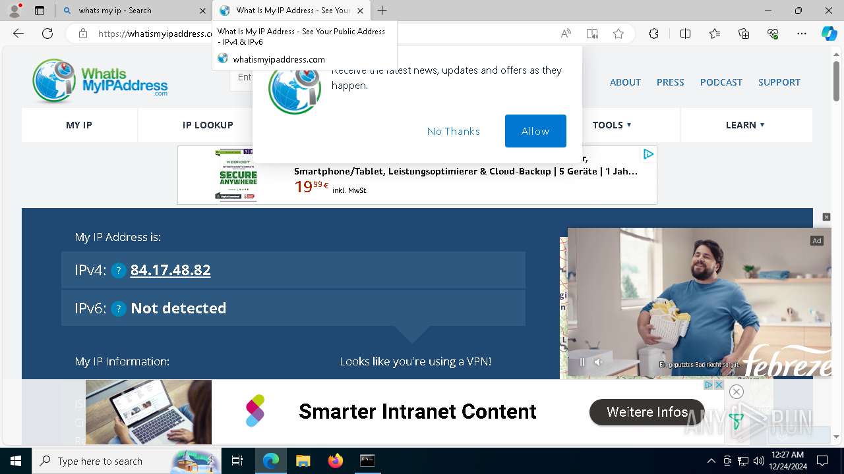The height and width of the screenshot is (474, 844).
Task: Select the What Is My IP Address tab
Action: click(292, 11)
